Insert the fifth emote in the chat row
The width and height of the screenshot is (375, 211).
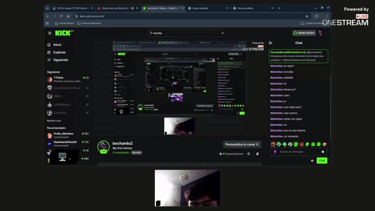tap(296, 144)
